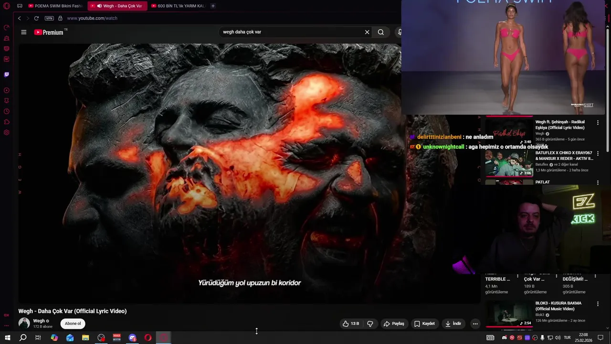The height and width of the screenshot is (344, 611).
Task: Like the video with 13 B likes
Action: coord(350,323)
